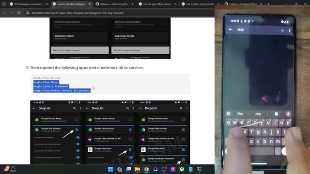Open the Reboot to apply changes screenshot image
This screenshot has width=310, height=174.
pyautogui.click(x=110, y=38)
